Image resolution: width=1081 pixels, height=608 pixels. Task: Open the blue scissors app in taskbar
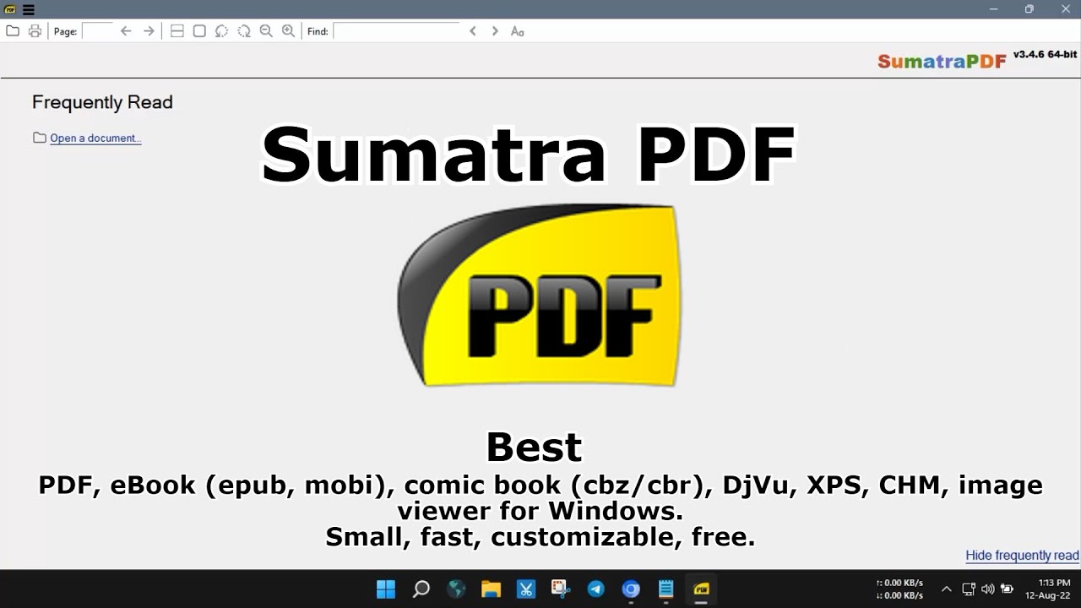[x=525, y=589]
